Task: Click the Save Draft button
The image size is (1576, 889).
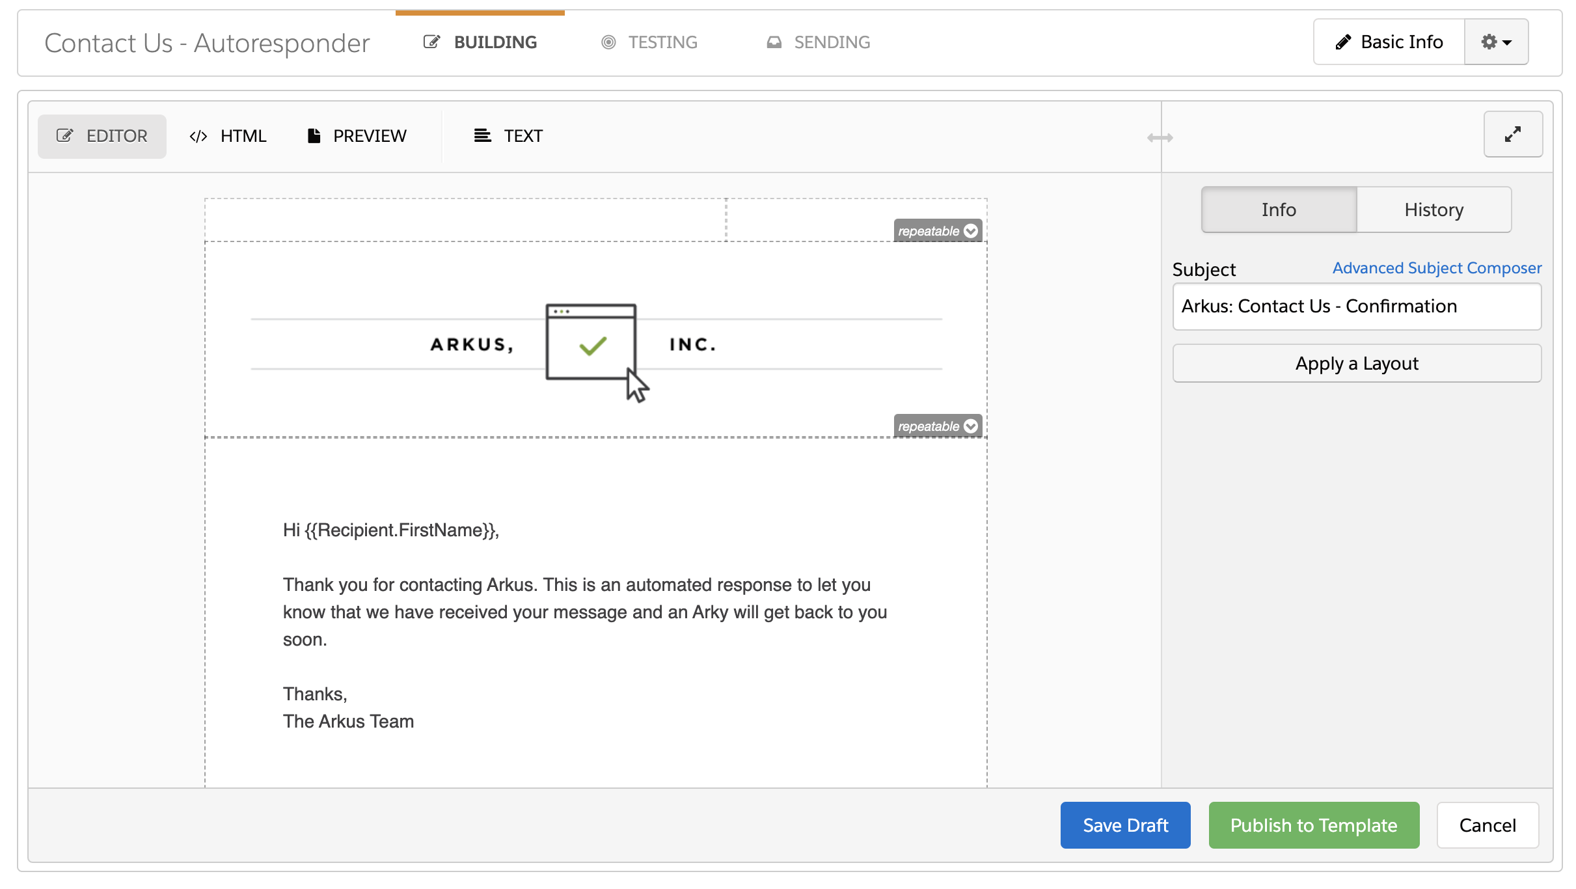Action: tap(1126, 825)
